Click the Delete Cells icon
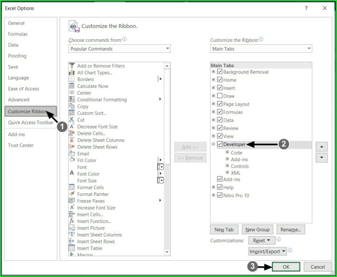 (x=72, y=133)
